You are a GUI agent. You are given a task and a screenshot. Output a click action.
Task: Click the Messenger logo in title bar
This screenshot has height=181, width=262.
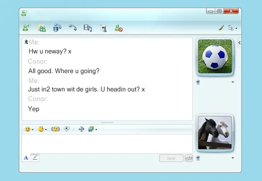click(24, 13)
